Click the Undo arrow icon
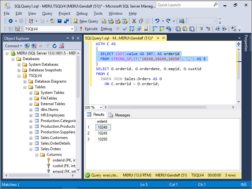Image resolution: width=252 pixels, height=189 pixels. pos(157,21)
